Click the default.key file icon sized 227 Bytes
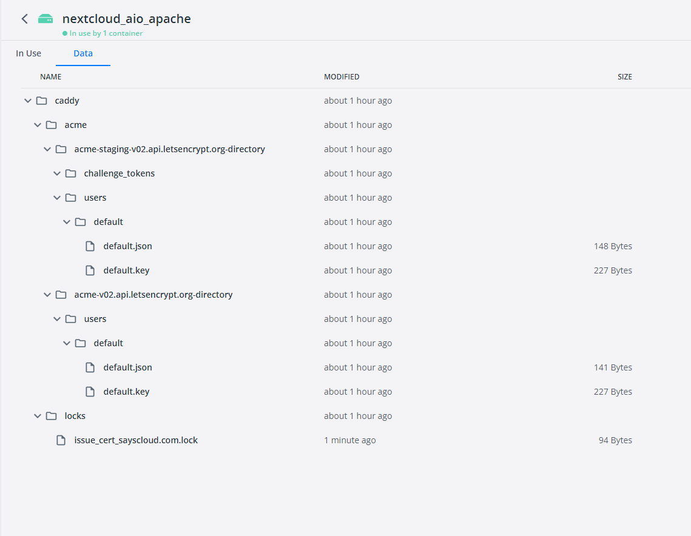691x536 pixels. [x=90, y=270]
